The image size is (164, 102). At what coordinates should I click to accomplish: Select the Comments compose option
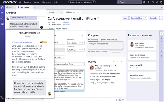pyautogui.click(x=93, y=39)
